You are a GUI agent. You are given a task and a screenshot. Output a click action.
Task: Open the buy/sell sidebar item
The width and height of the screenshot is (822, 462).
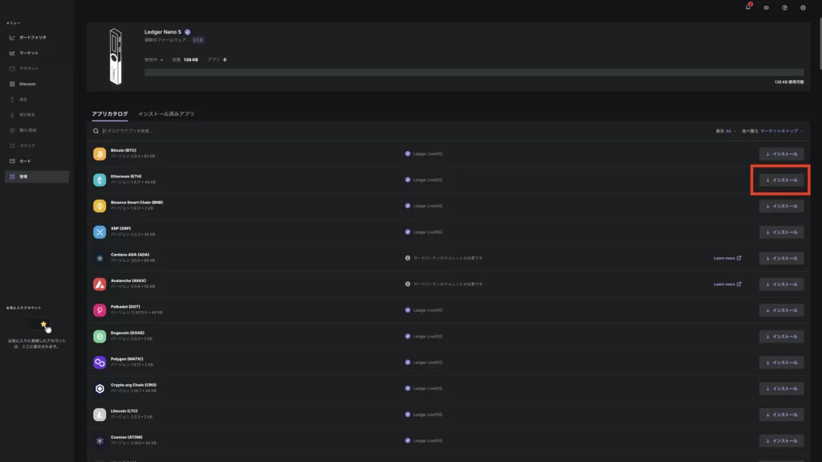(x=23, y=130)
